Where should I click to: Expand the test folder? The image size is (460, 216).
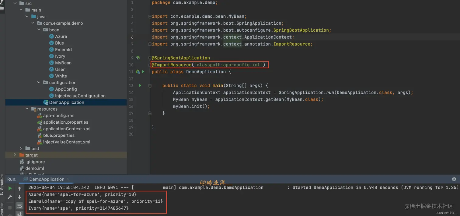[x=21, y=149]
